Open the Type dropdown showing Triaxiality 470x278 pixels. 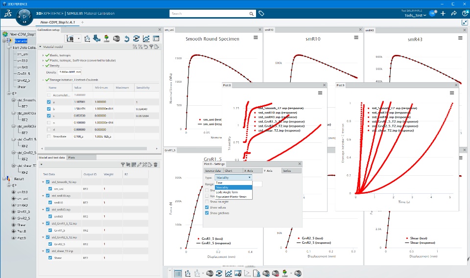tap(233, 178)
